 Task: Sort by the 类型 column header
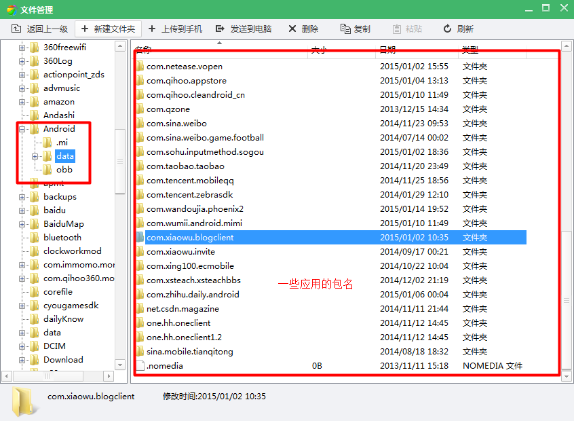tap(493, 50)
